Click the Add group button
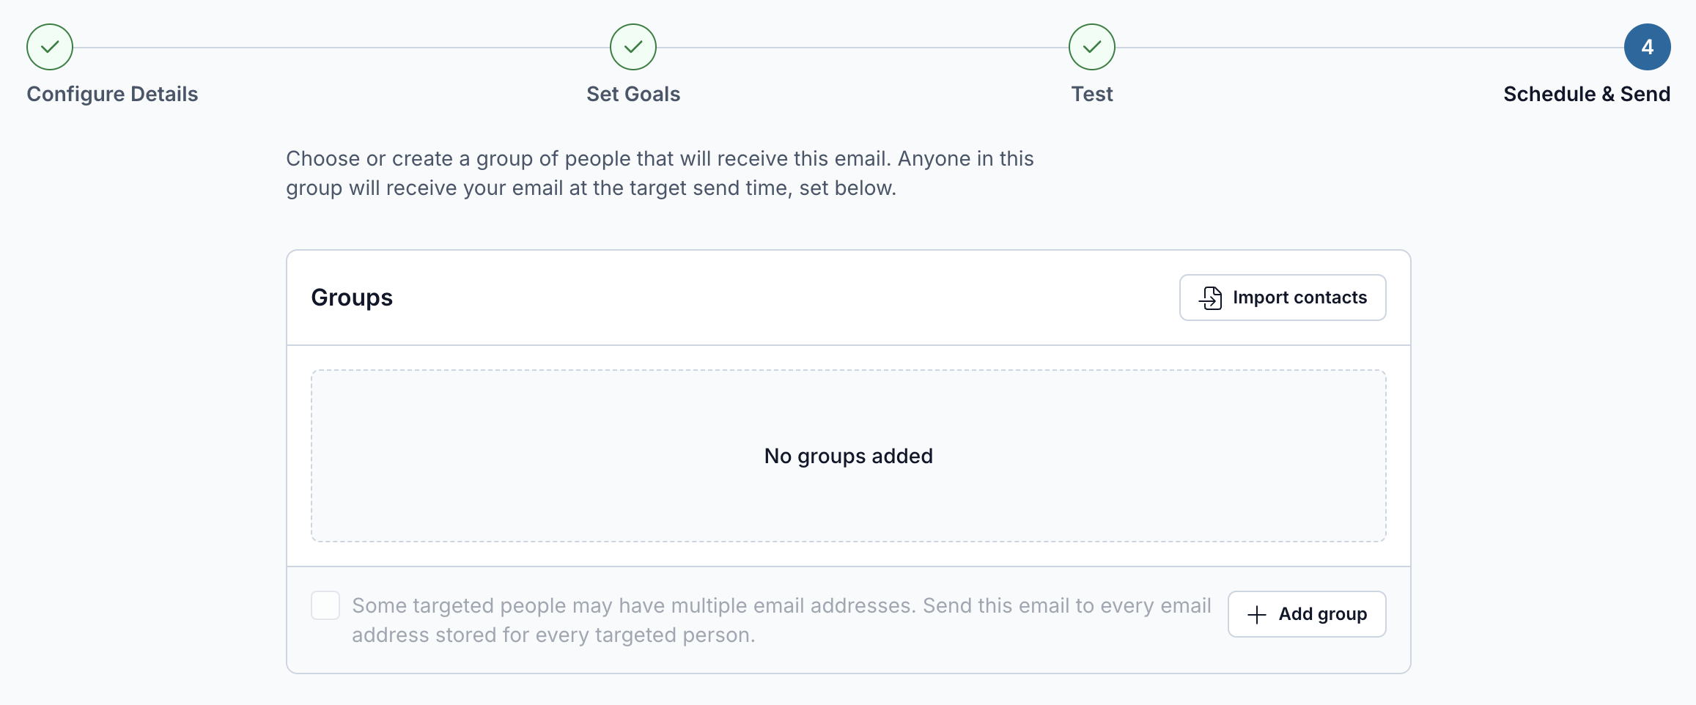Viewport: 1696px width, 705px height. pyautogui.click(x=1307, y=614)
